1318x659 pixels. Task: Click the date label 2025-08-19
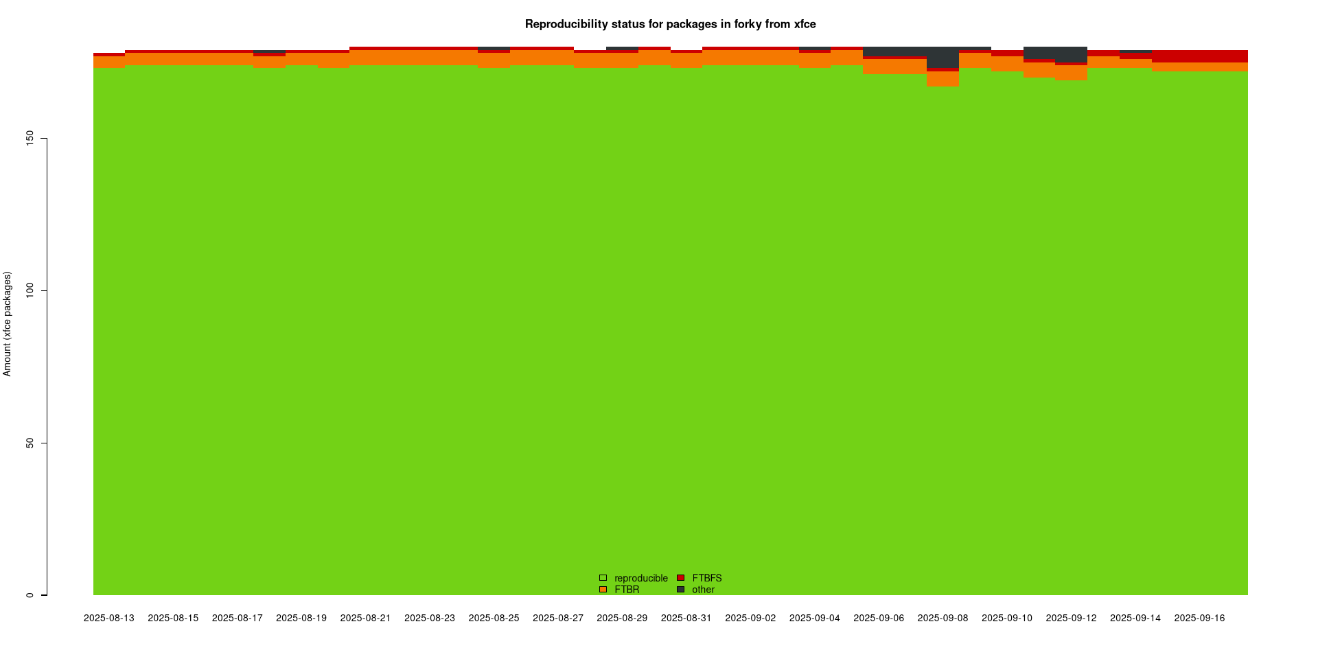click(301, 618)
